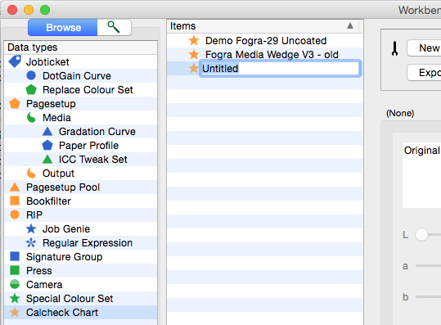Zoom the window with green button
This screenshot has width=441, height=325.
coord(45,10)
